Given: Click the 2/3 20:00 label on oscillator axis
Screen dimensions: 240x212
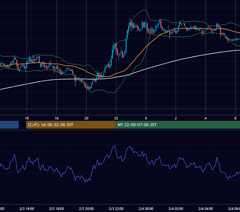Looking at the screenshot, I should point(86,209).
